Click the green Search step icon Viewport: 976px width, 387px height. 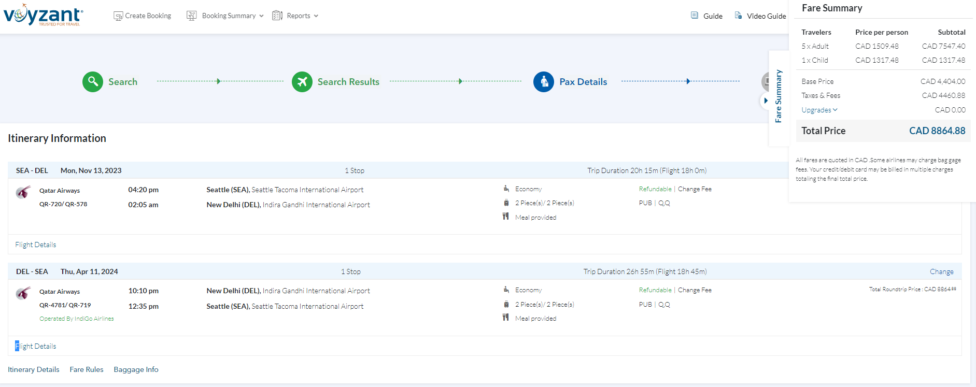(x=93, y=82)
